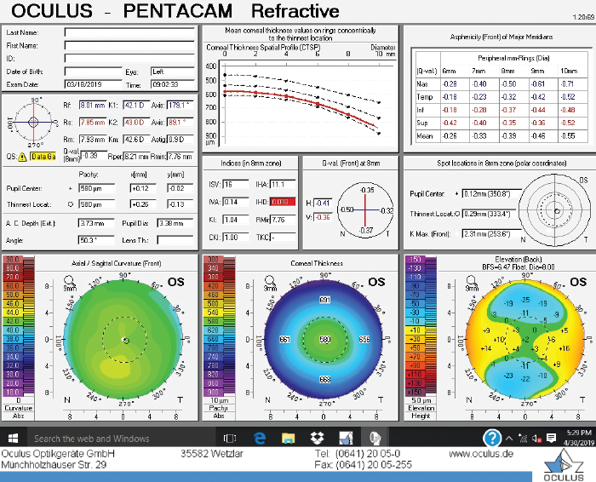Open Task View from the taskbar
The height and width of the screenshot is (482, 596).
pyautogui.click(x=230, y=439)
